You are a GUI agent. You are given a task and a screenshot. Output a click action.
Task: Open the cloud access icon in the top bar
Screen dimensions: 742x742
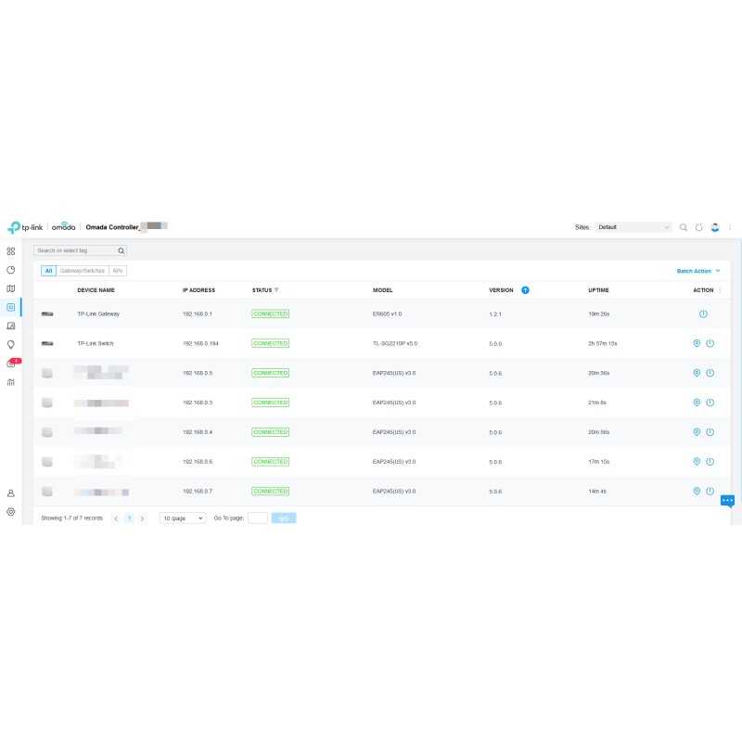714,226
